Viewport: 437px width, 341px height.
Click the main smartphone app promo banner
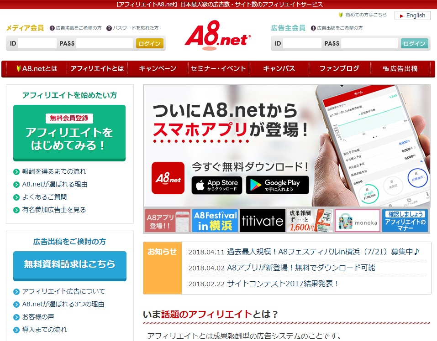(x=287, y=146)
